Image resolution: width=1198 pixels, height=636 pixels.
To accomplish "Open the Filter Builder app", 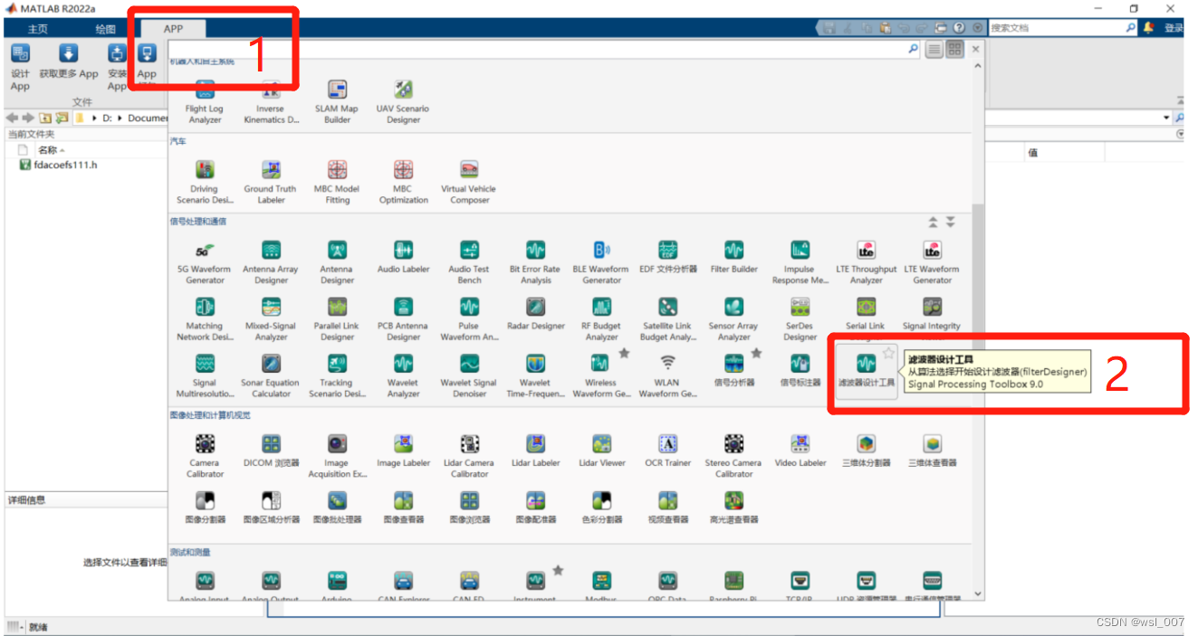I will pyautogui.click(x=733, y=257).
